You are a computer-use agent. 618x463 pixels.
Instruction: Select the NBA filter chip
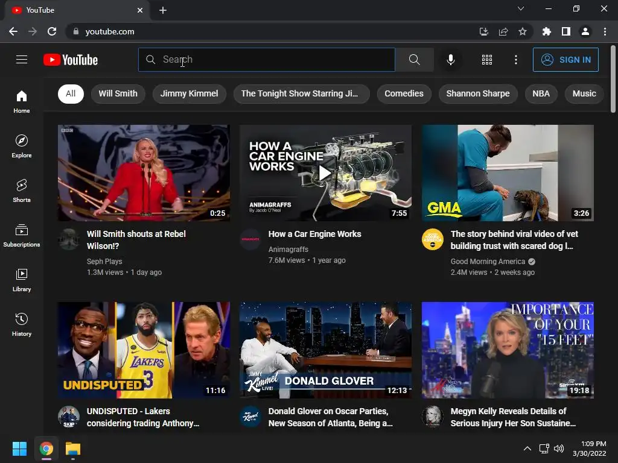click(541, 93)
